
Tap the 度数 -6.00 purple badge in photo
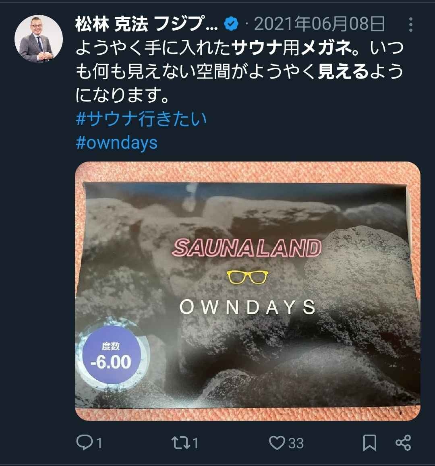[111, 355]
